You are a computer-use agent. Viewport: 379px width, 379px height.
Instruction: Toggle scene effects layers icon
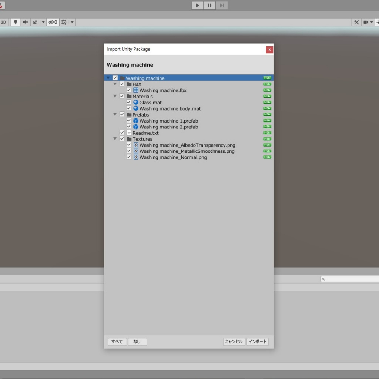(x=35, y=22)
